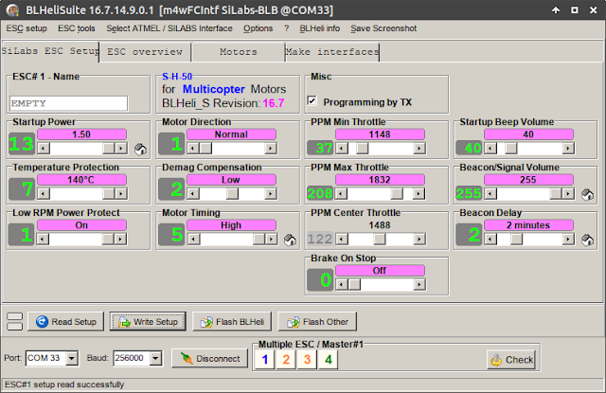
Task: Click the Beacon Delay reset-to-default icon
Action: tap(587, 240)
